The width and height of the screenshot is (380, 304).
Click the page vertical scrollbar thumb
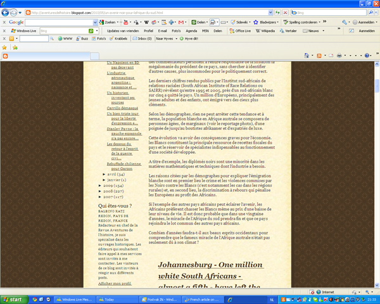[377, 86]
